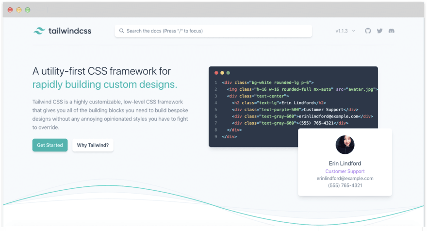Viewport: 427px width, 231px height.
Task: Open the GitHub icon link
Action: 368,31
